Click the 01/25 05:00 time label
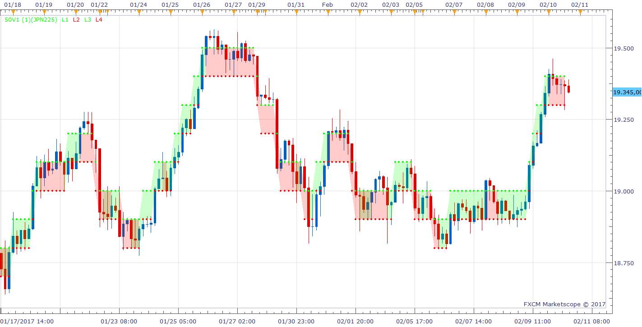Viewport: 642px width, 327px height. point(178,321)
